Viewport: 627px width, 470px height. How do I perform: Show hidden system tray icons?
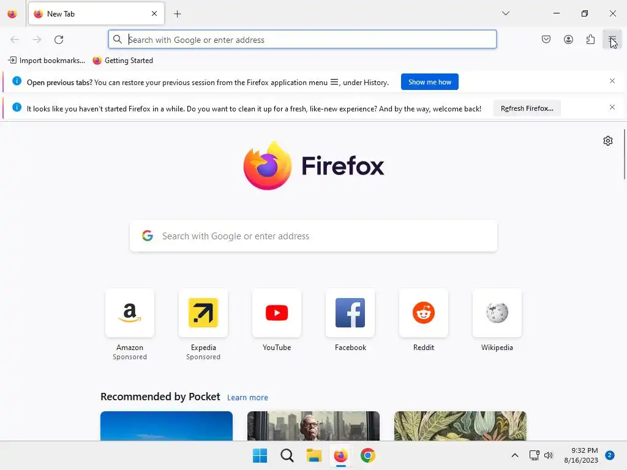pos(515,455)
